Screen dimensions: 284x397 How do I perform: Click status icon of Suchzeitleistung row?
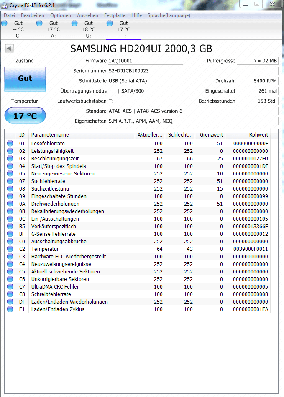pyautogui.click(x=10, y=188)
